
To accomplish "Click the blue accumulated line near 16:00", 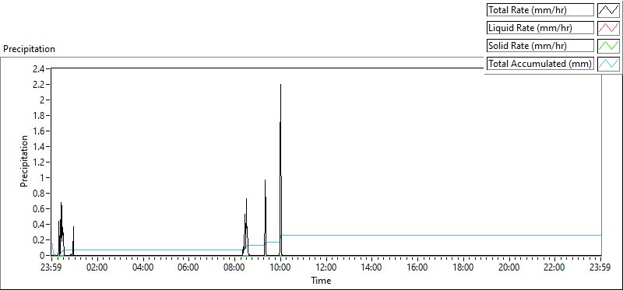I will click(x=418, y=236).
